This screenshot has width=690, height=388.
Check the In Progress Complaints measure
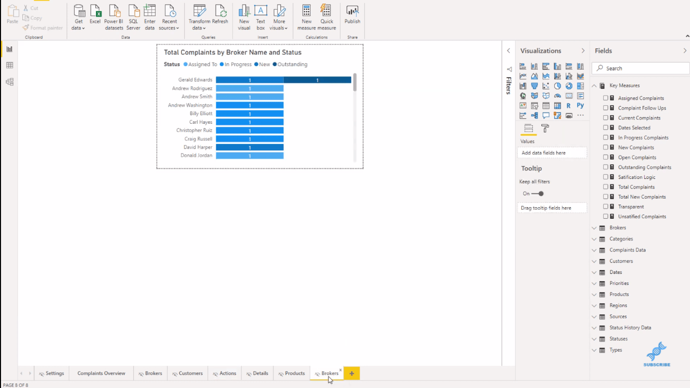[x=606, y=137]
